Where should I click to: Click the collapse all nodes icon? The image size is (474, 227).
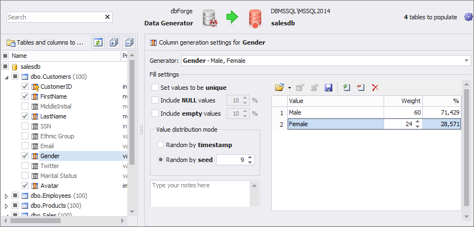(x=129, y=42)
